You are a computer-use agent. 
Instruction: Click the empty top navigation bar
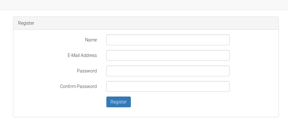pos(144,5)
